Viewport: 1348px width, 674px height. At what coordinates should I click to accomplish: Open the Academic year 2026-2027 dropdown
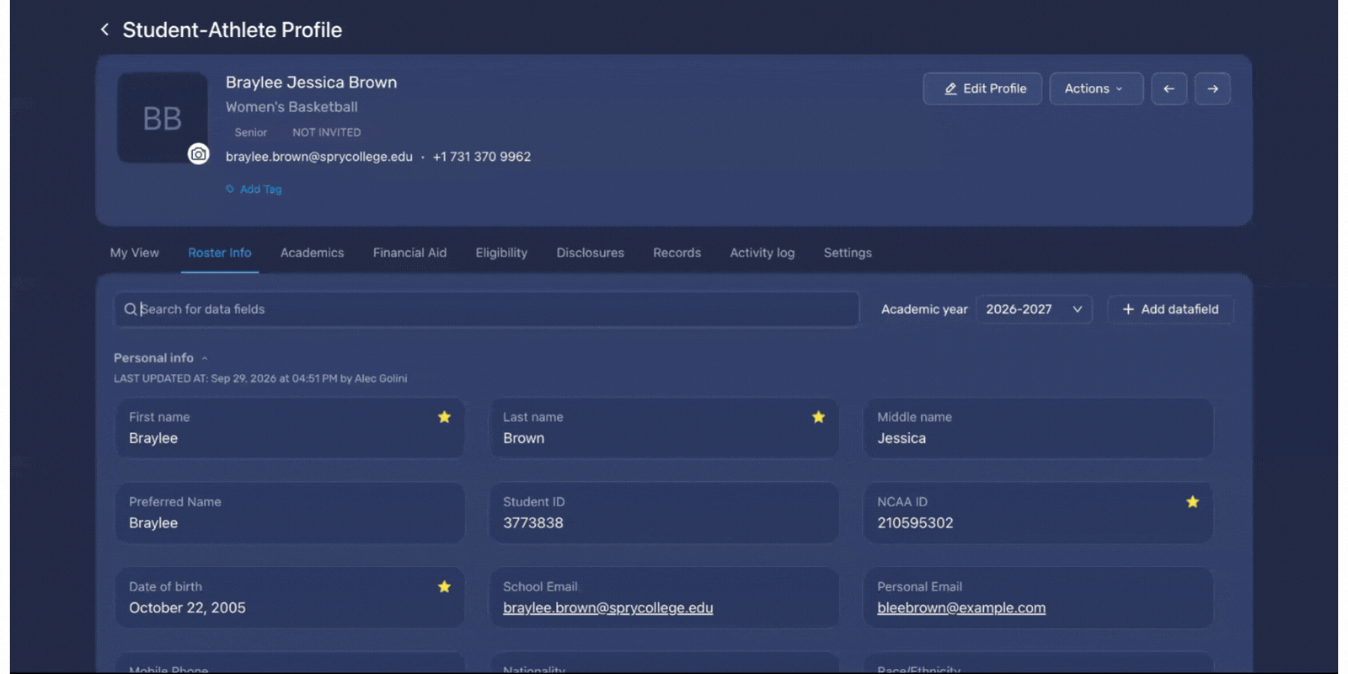coord(1034,309)
